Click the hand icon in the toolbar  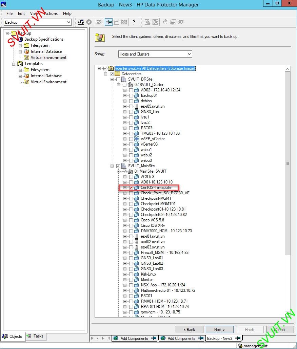tap(165, 22)
